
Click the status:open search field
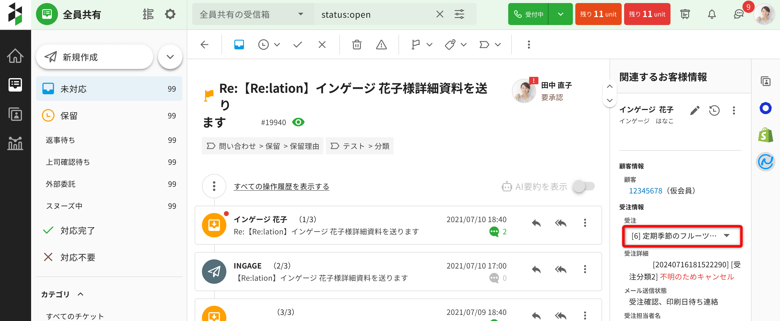[375, 14]
